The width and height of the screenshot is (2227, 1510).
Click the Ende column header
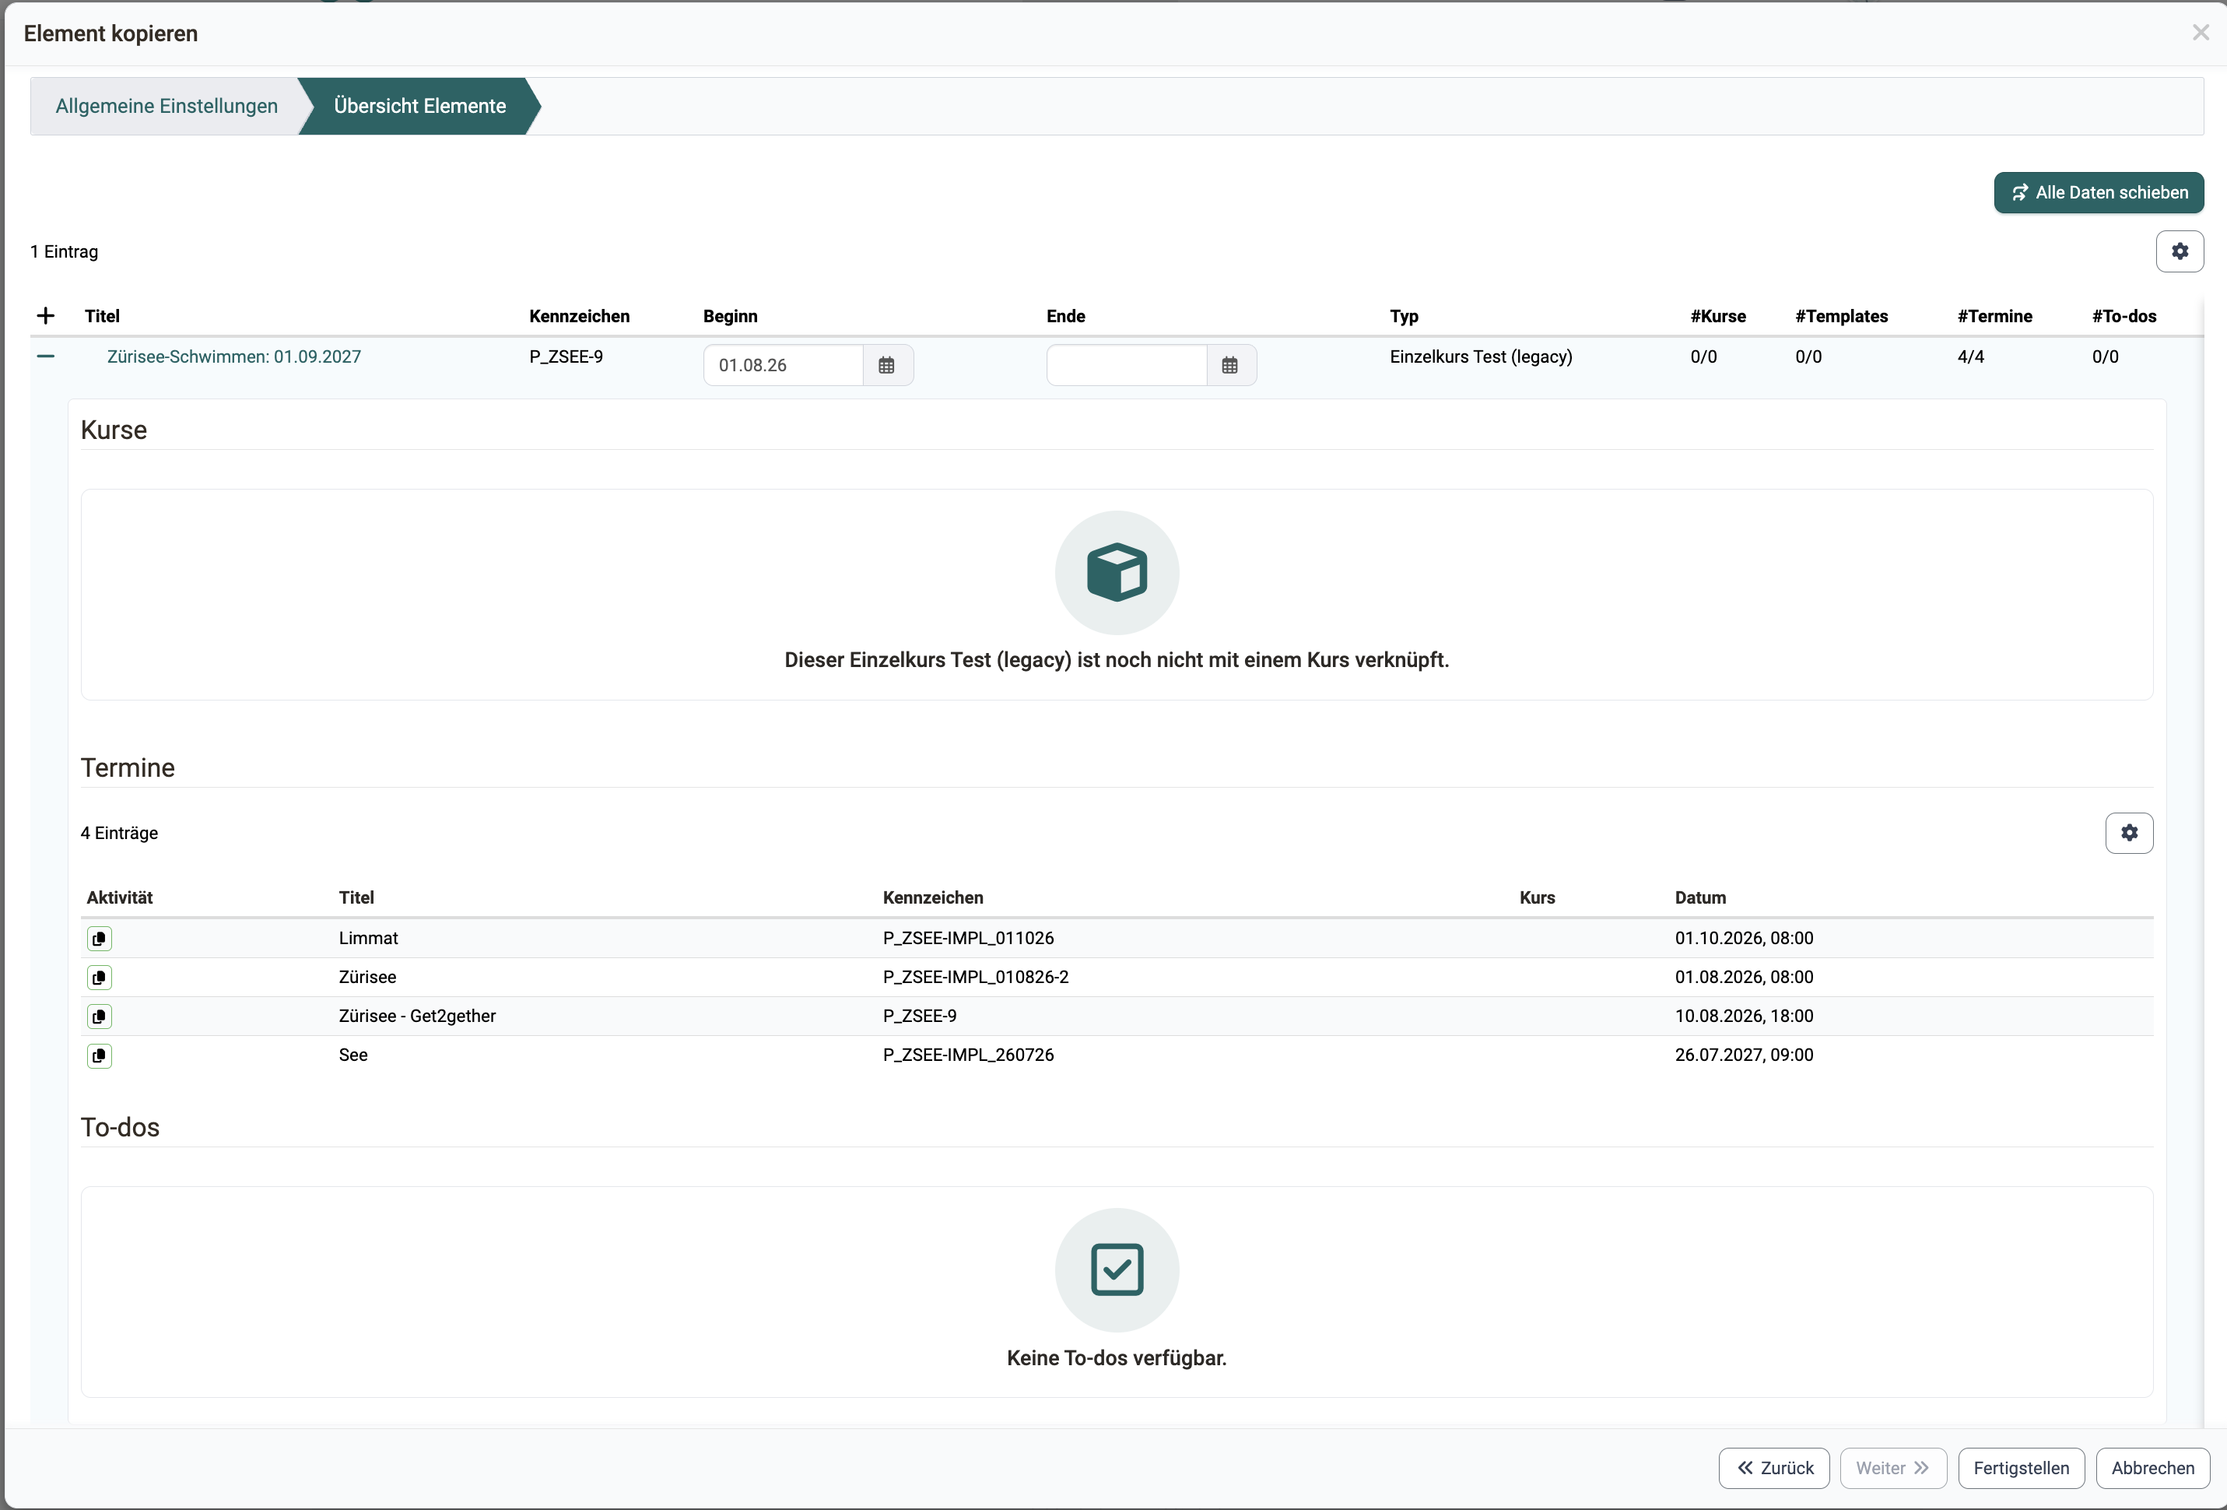1065,316
